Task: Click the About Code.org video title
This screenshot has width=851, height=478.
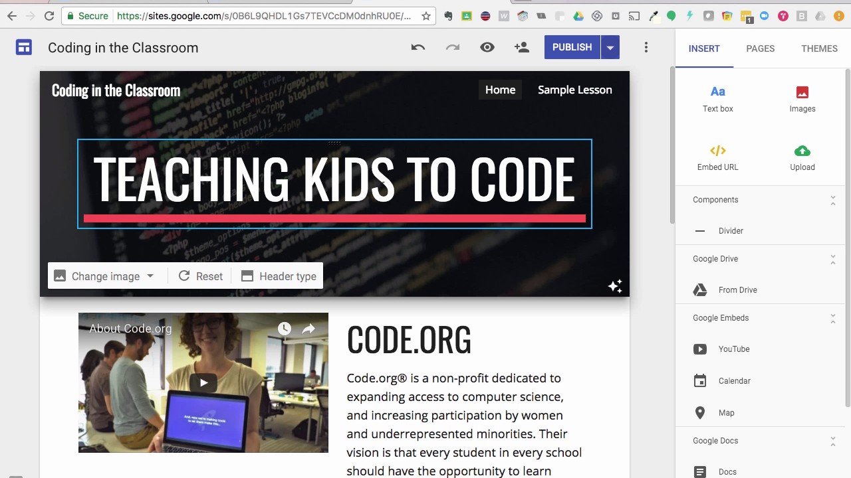Action: (130, 329)
